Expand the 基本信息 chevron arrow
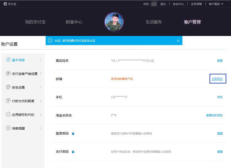 coord(41,60)
